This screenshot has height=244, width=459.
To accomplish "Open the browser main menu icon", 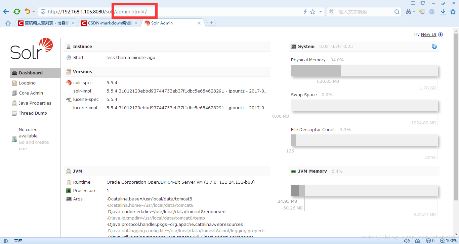I will [x=413, y=3].
